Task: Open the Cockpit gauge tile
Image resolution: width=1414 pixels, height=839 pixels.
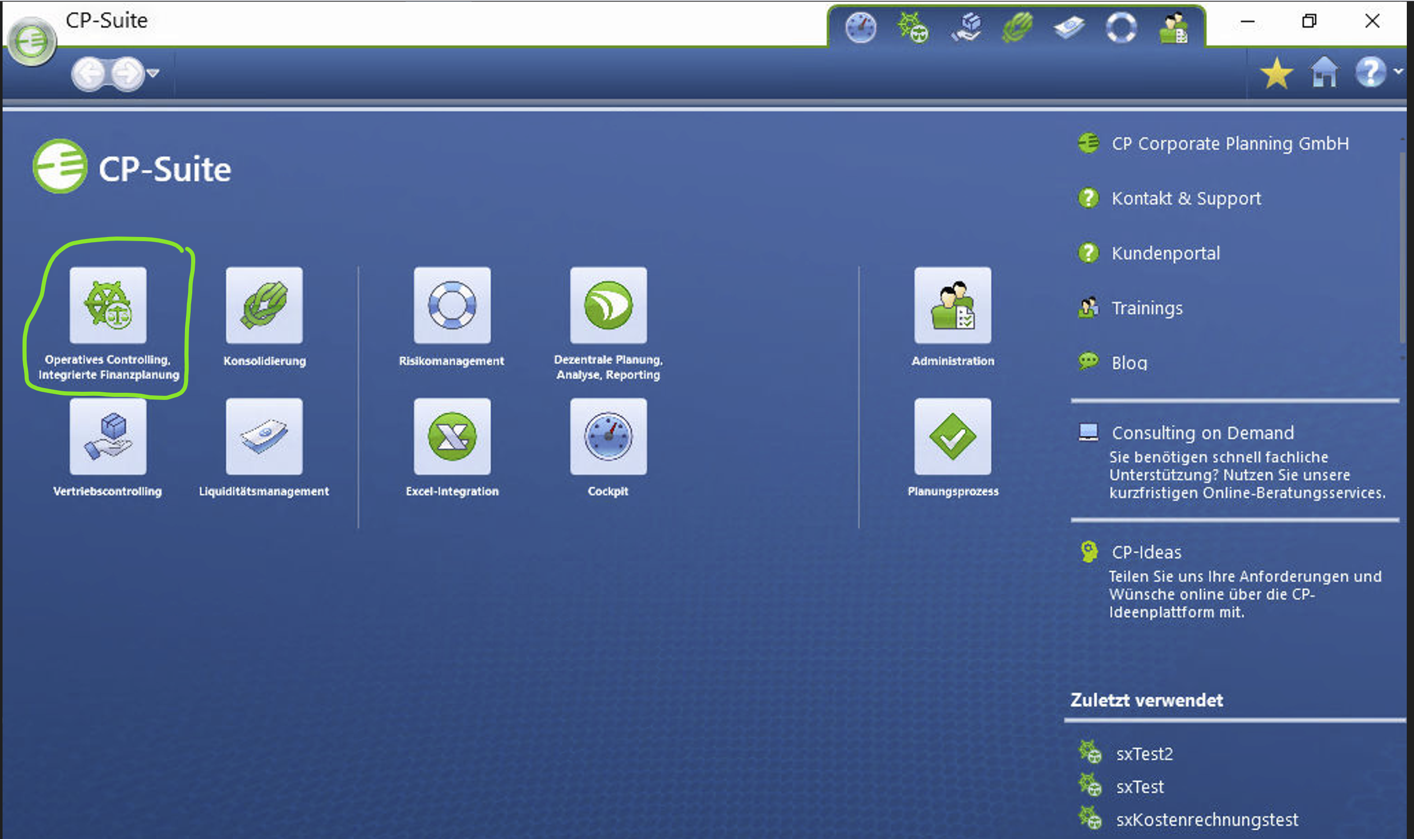Action: [608, 436]
